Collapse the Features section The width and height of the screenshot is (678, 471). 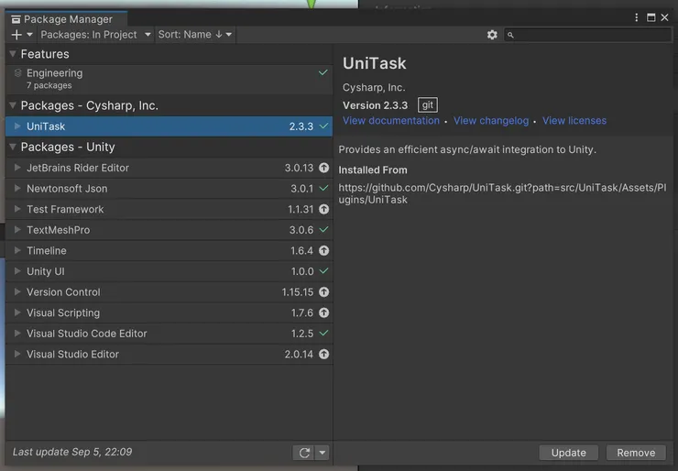(x=13, y=54)
